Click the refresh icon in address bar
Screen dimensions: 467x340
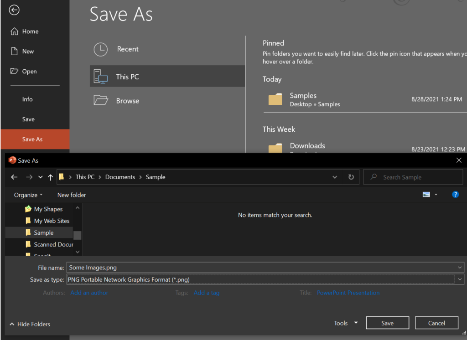(351, 177)
